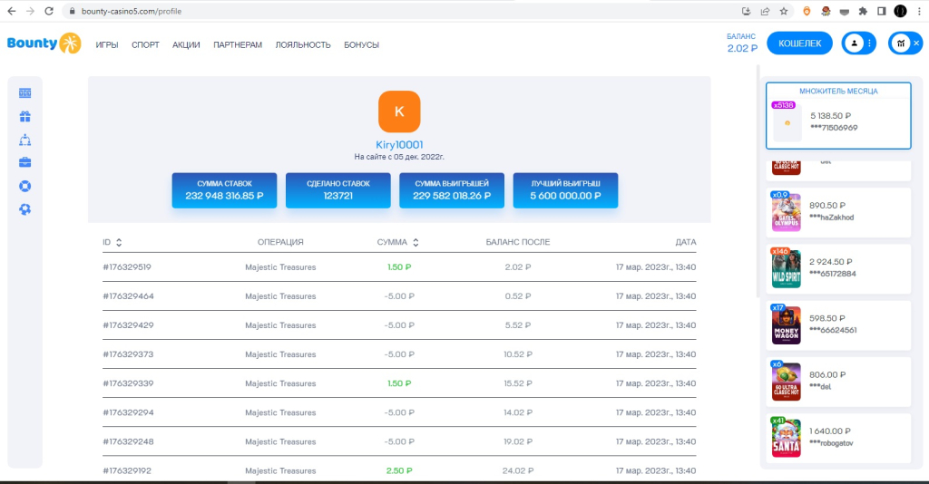Click the browser forward arrow
Image resolution: width=929 pixels, height=484 pixels.
[x=30, y=11]
